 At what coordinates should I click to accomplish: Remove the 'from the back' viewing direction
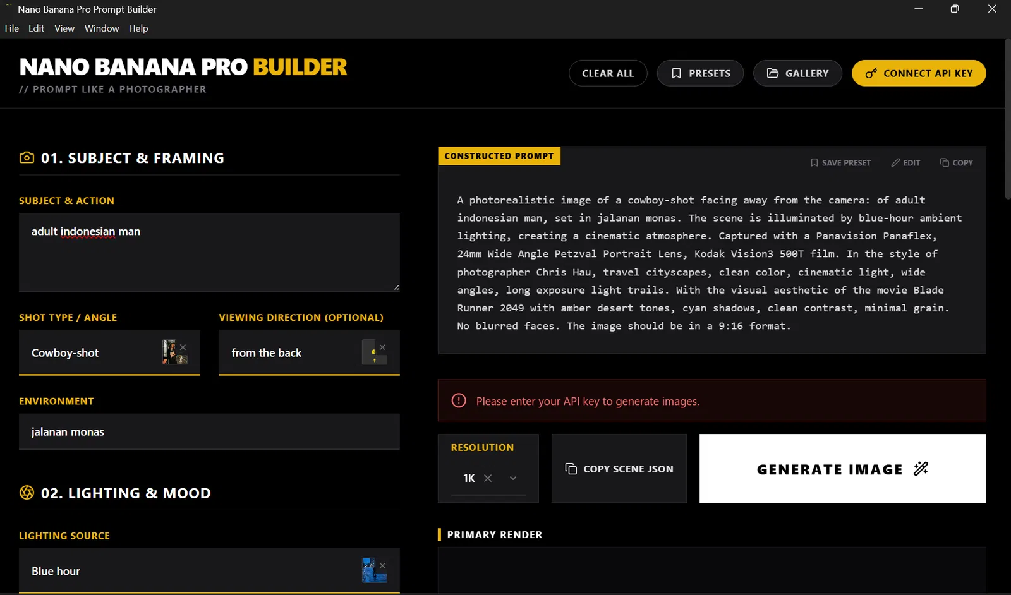point(382,347)
